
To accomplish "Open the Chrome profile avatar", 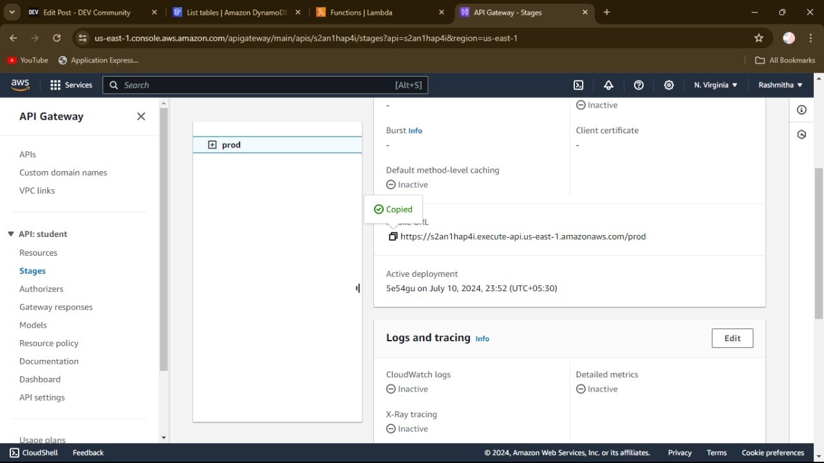I will click(x=789, y=38).
